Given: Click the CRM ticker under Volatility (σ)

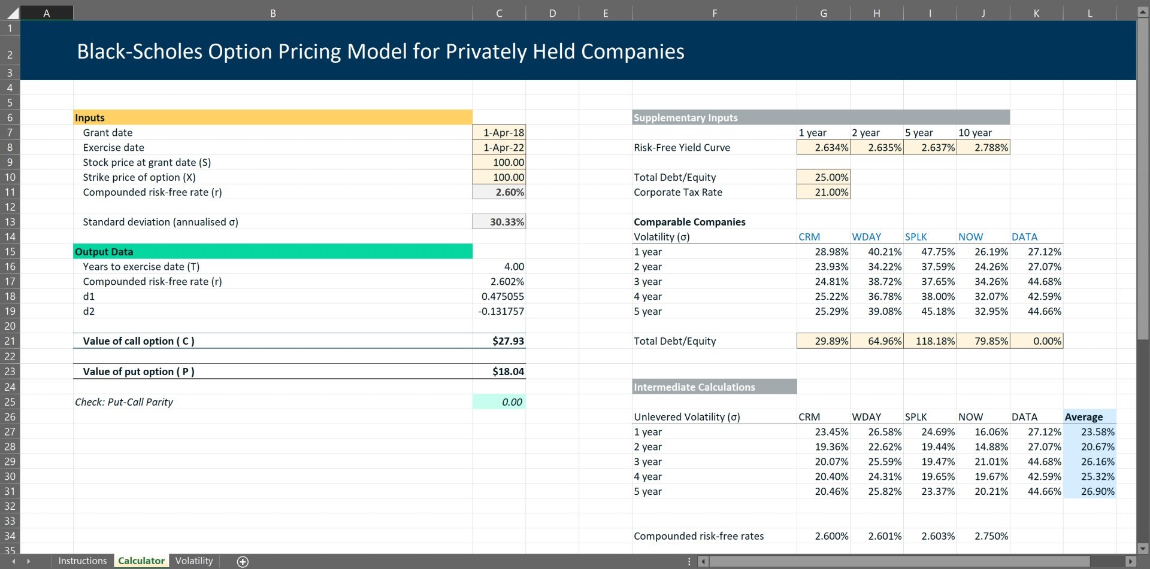Looking at the screenshot, I should (809, 237).
